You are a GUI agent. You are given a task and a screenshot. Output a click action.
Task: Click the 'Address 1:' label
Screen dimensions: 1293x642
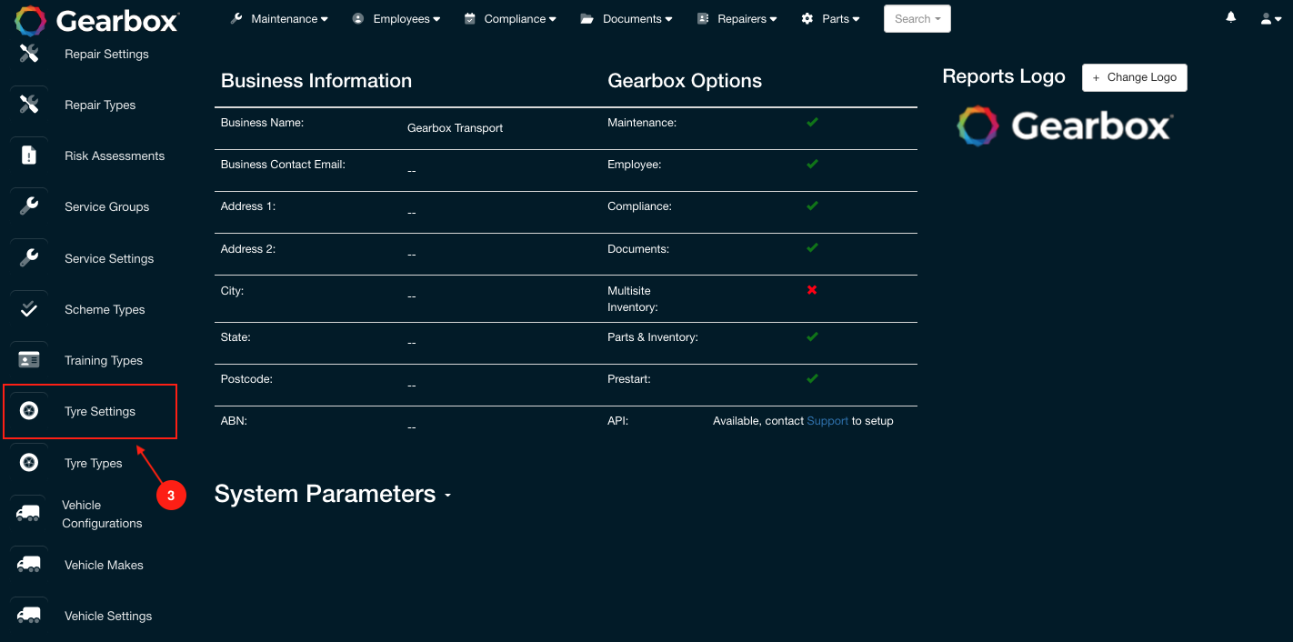248,206
